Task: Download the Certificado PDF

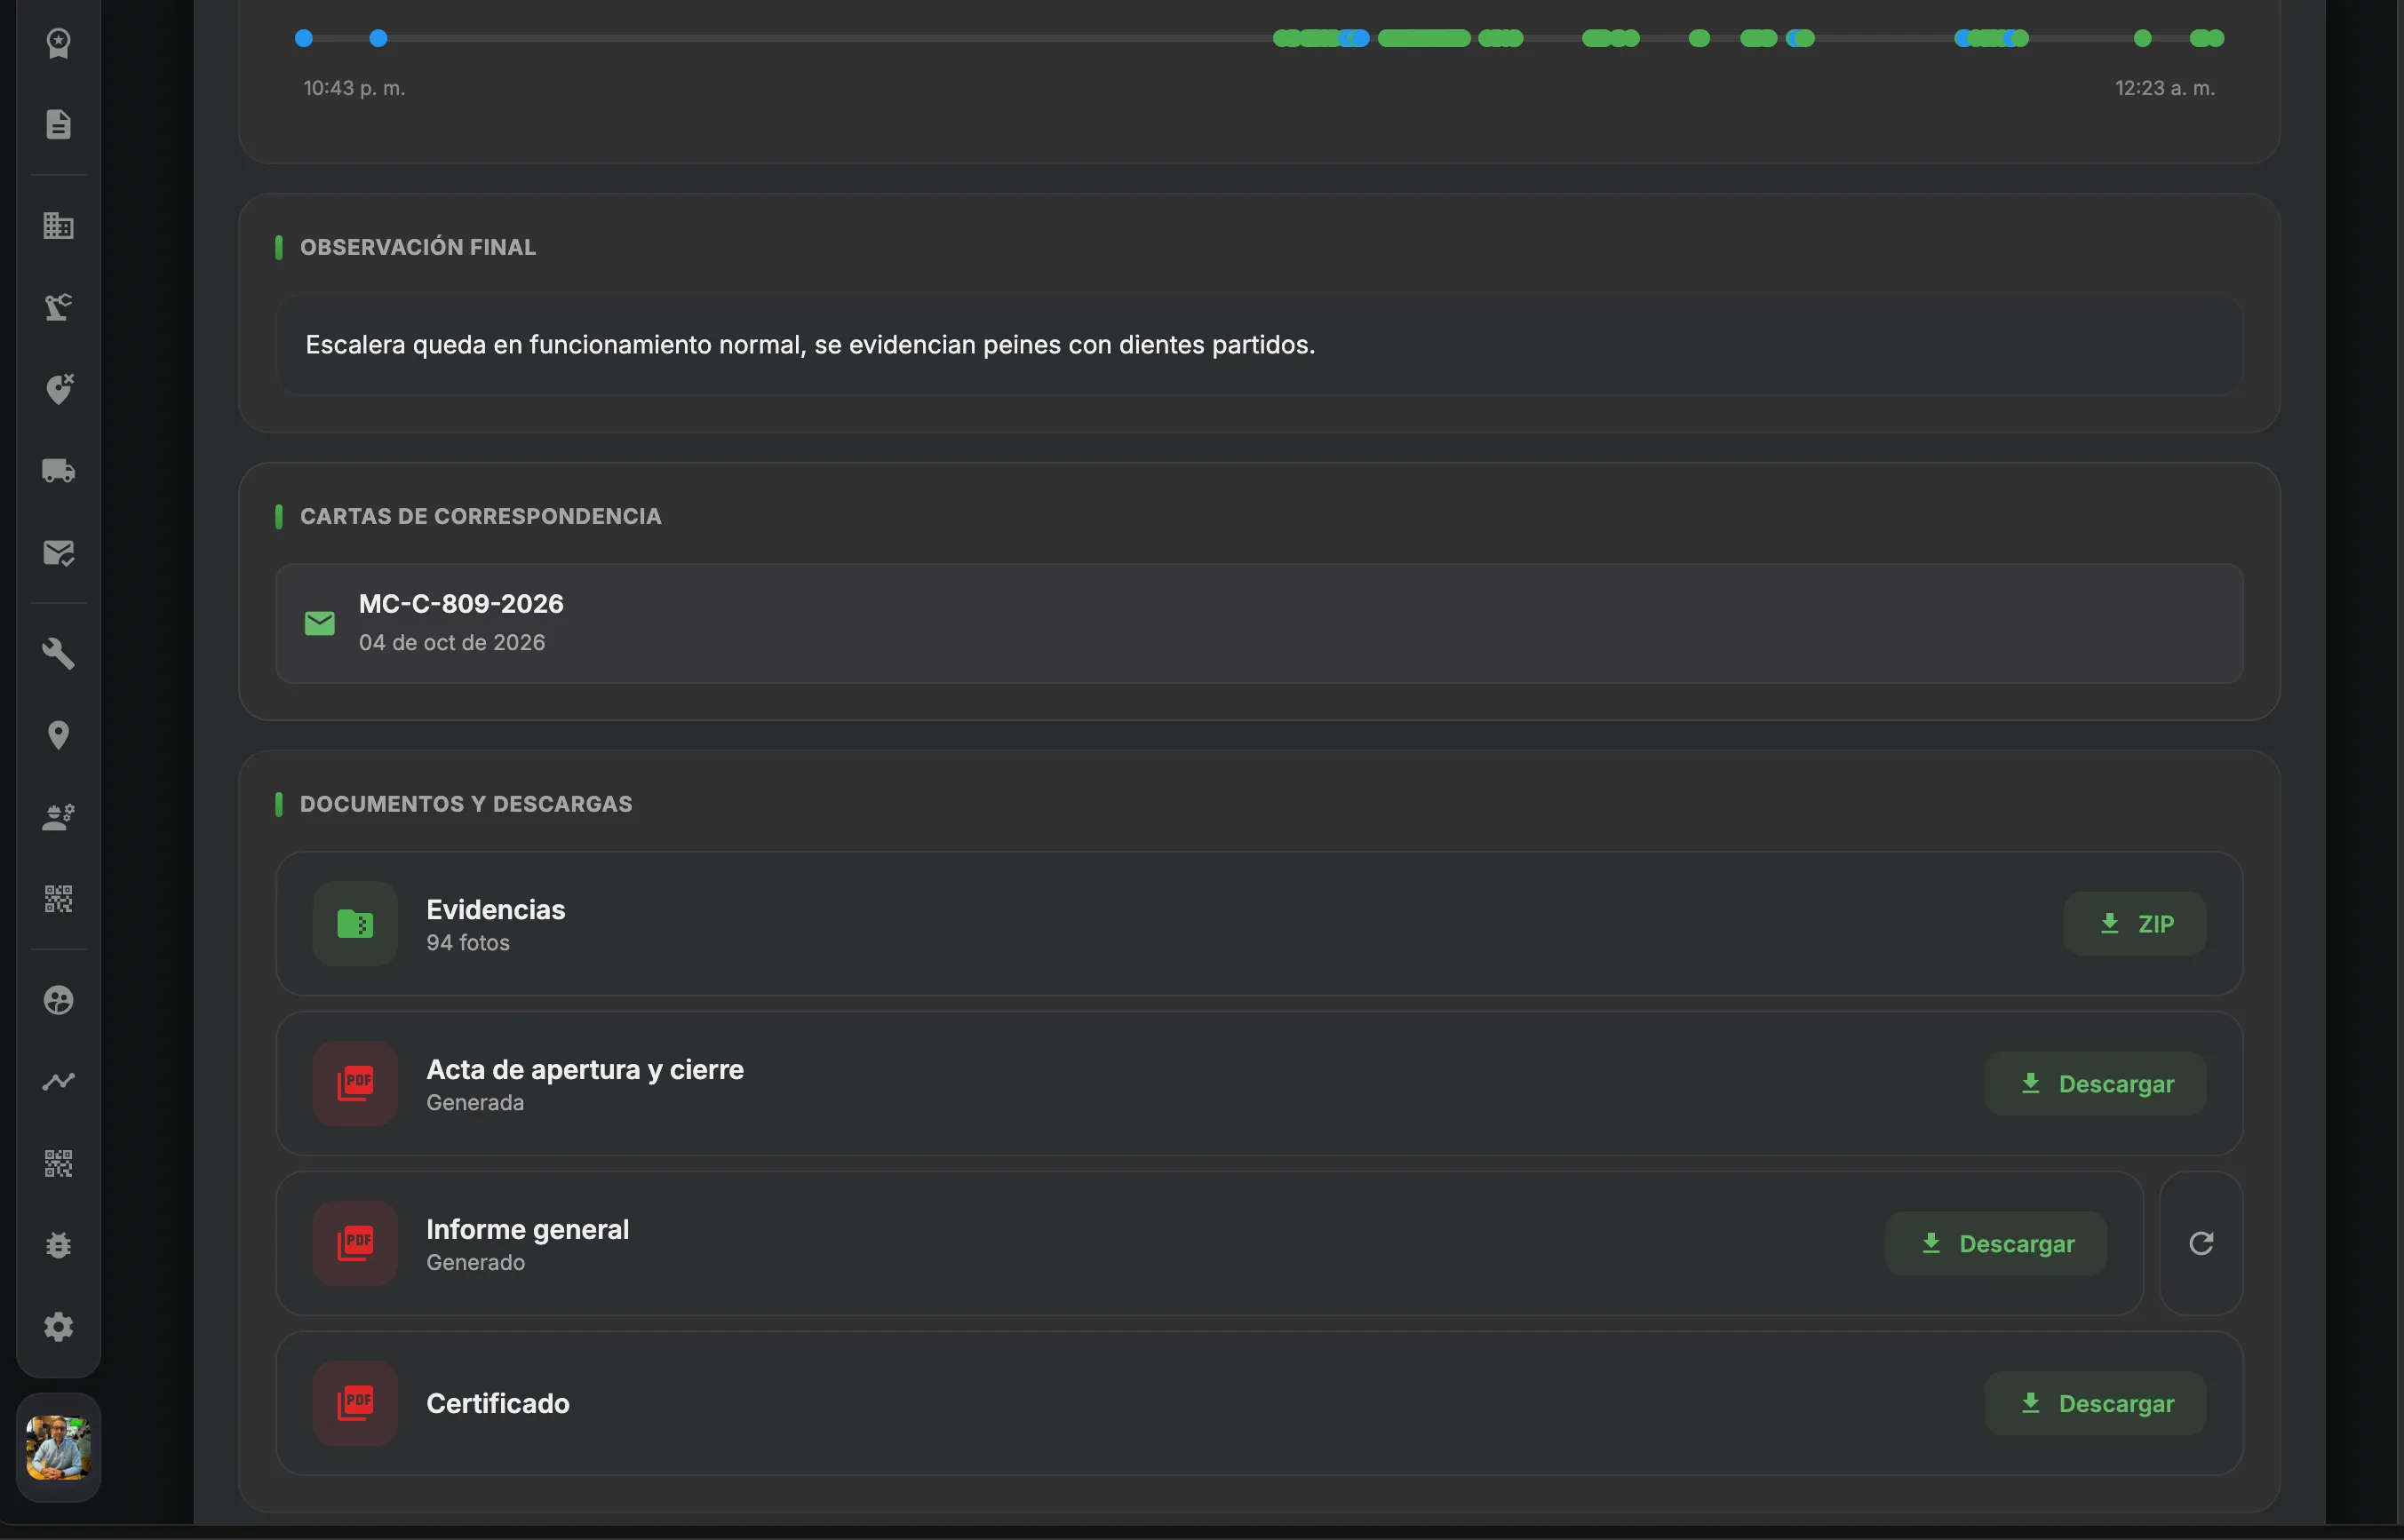Action: click(2095, 1404)
